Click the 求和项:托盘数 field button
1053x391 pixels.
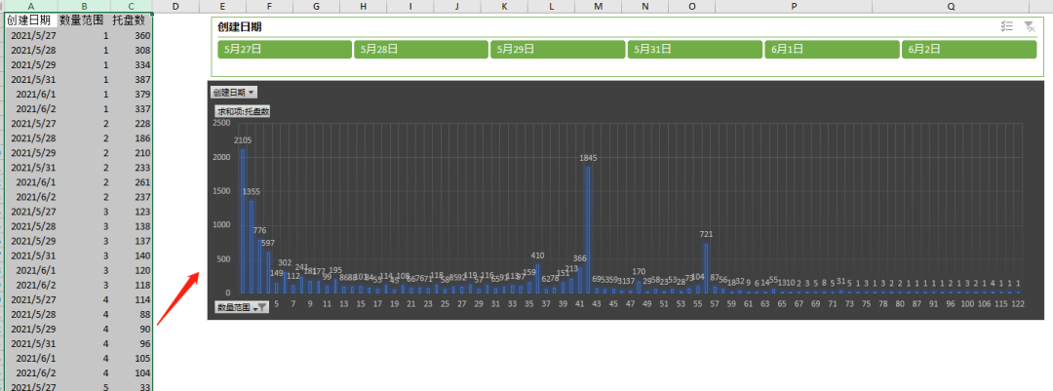tap(243, 111)
